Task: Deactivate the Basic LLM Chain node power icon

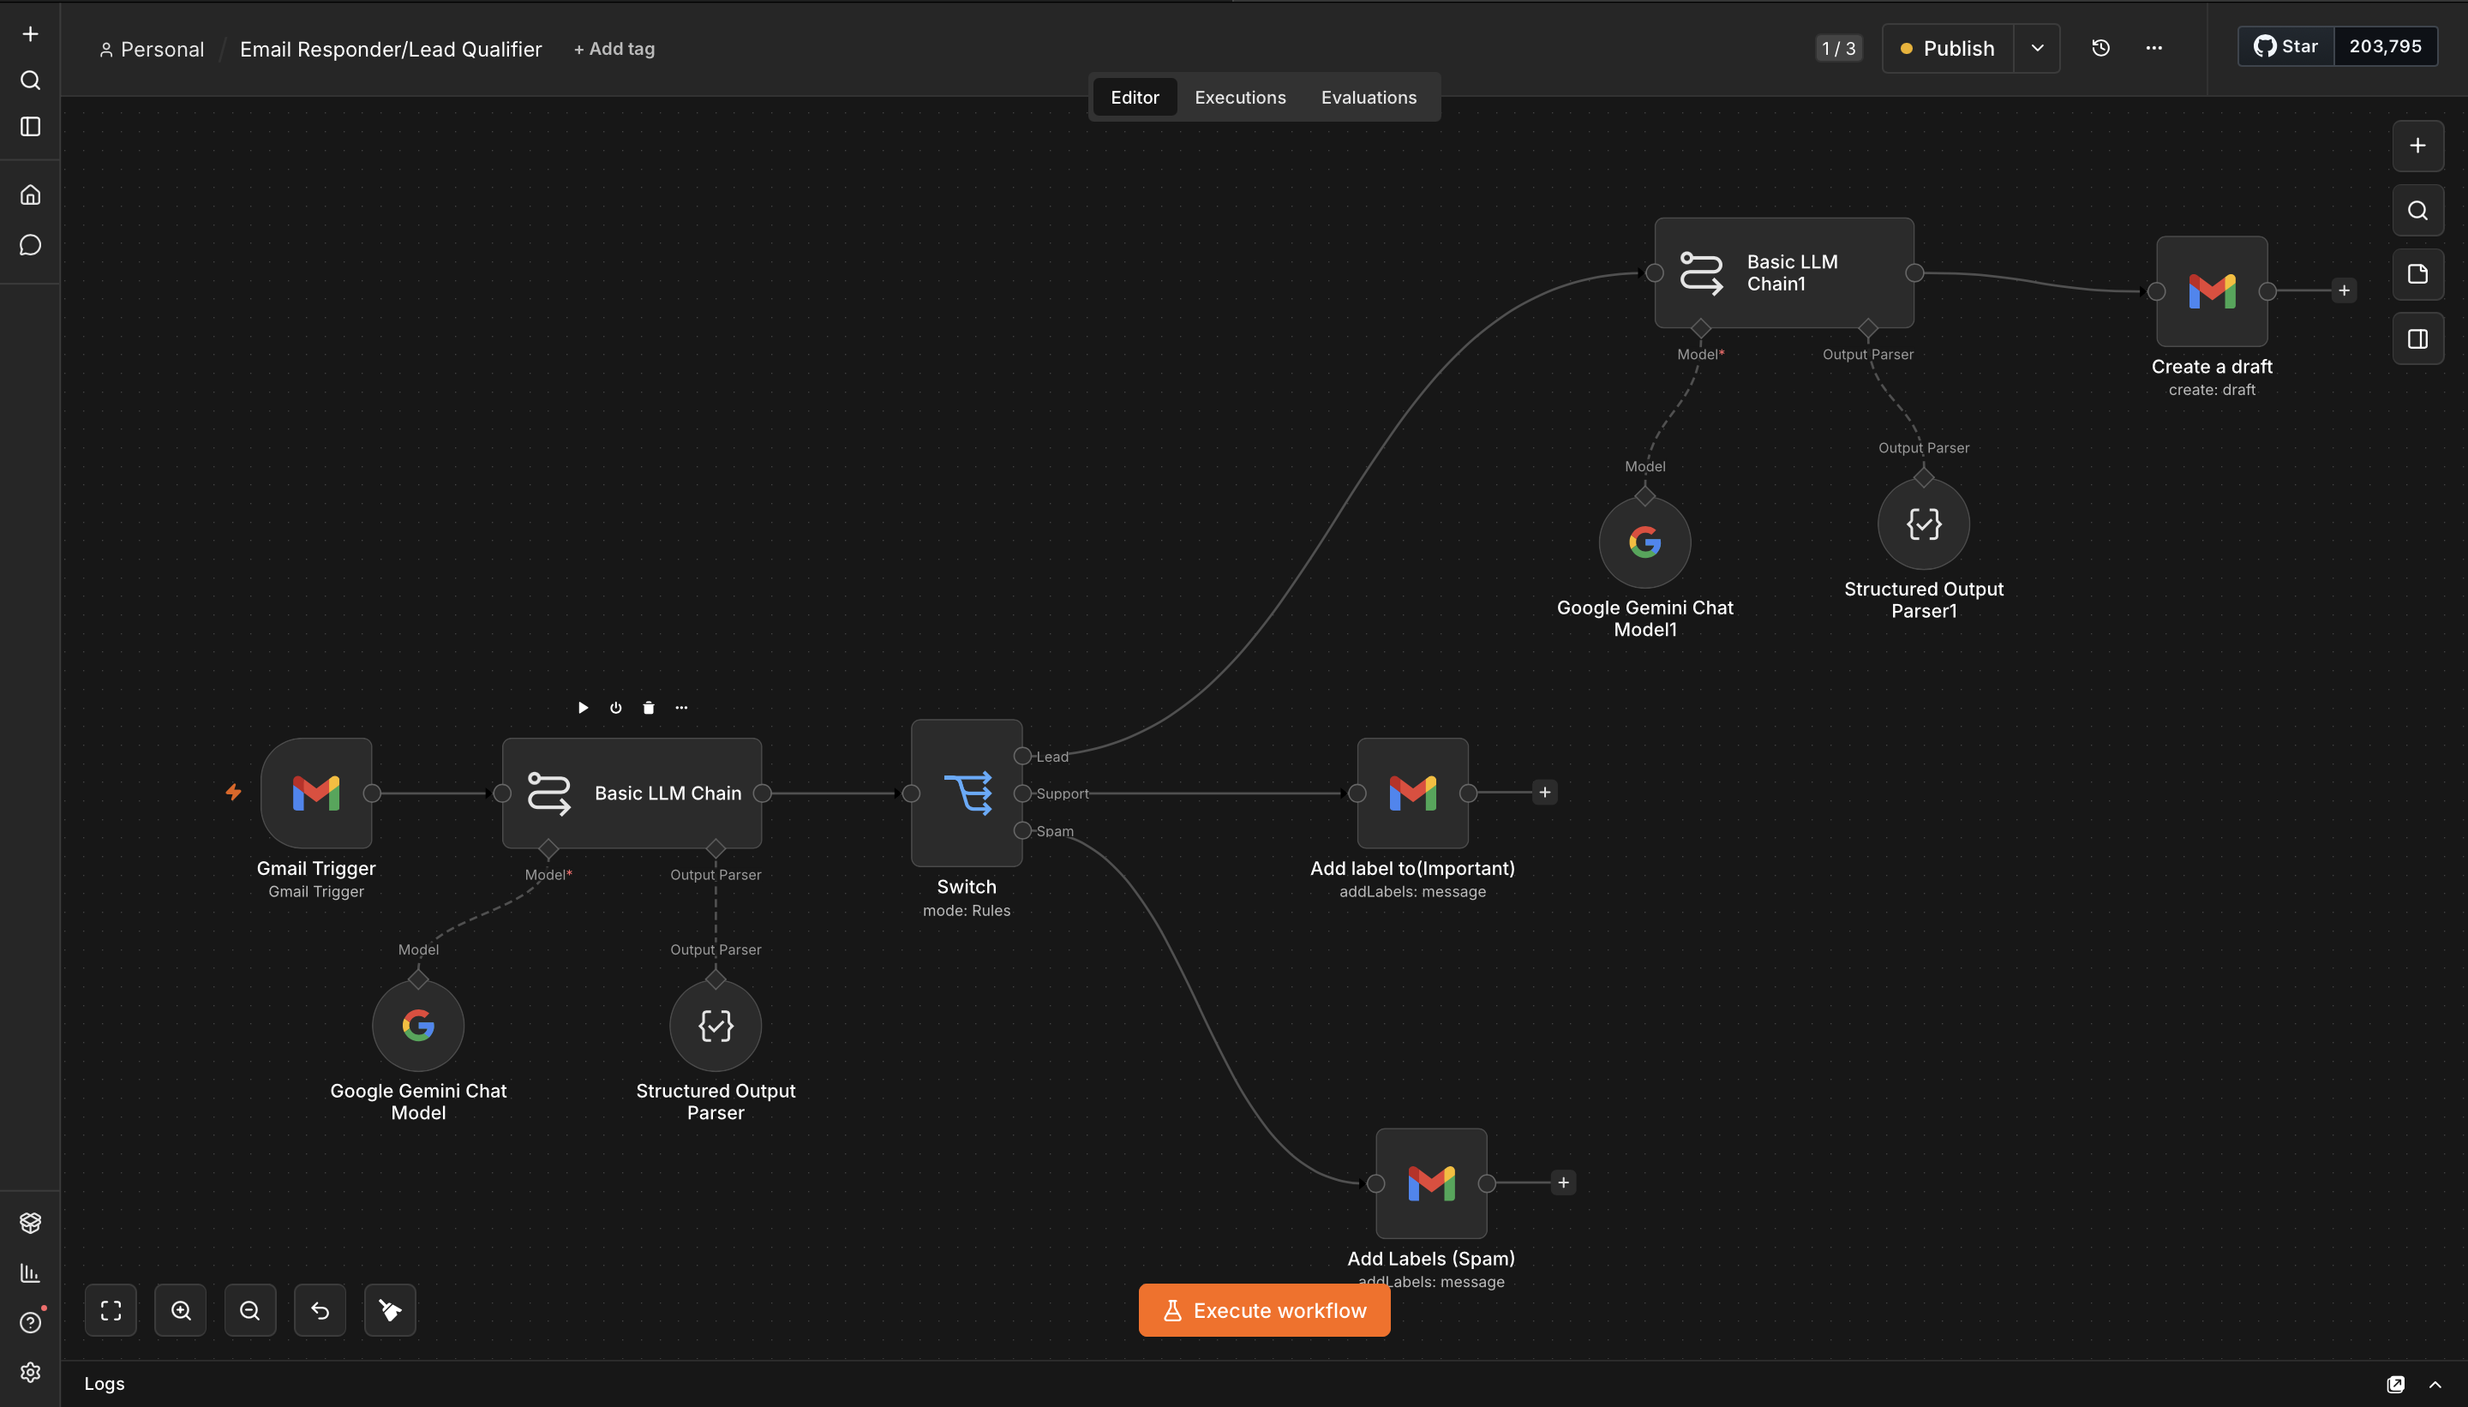Action: [615, 708]
